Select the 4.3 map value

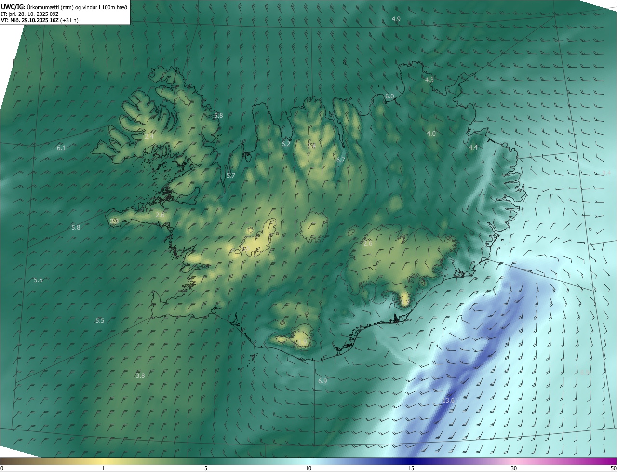(x=429, y=80)
